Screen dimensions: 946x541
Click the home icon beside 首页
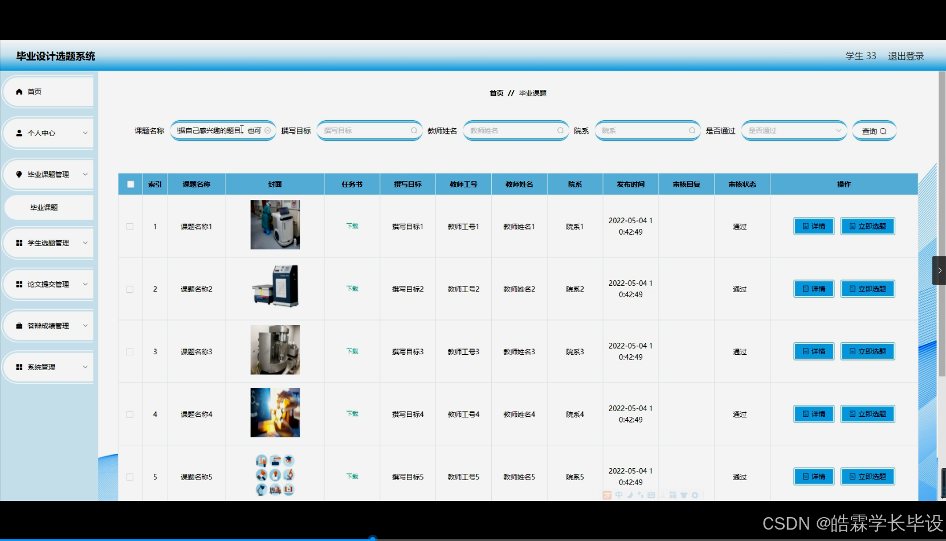click(x=19, y=92)
